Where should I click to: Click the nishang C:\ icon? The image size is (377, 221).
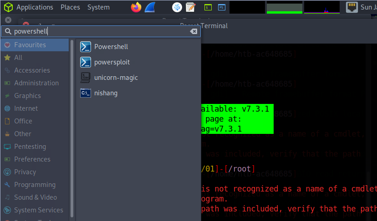85,93
